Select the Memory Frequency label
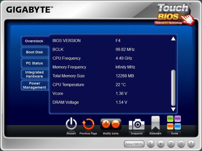 click(x=69, y=67)
